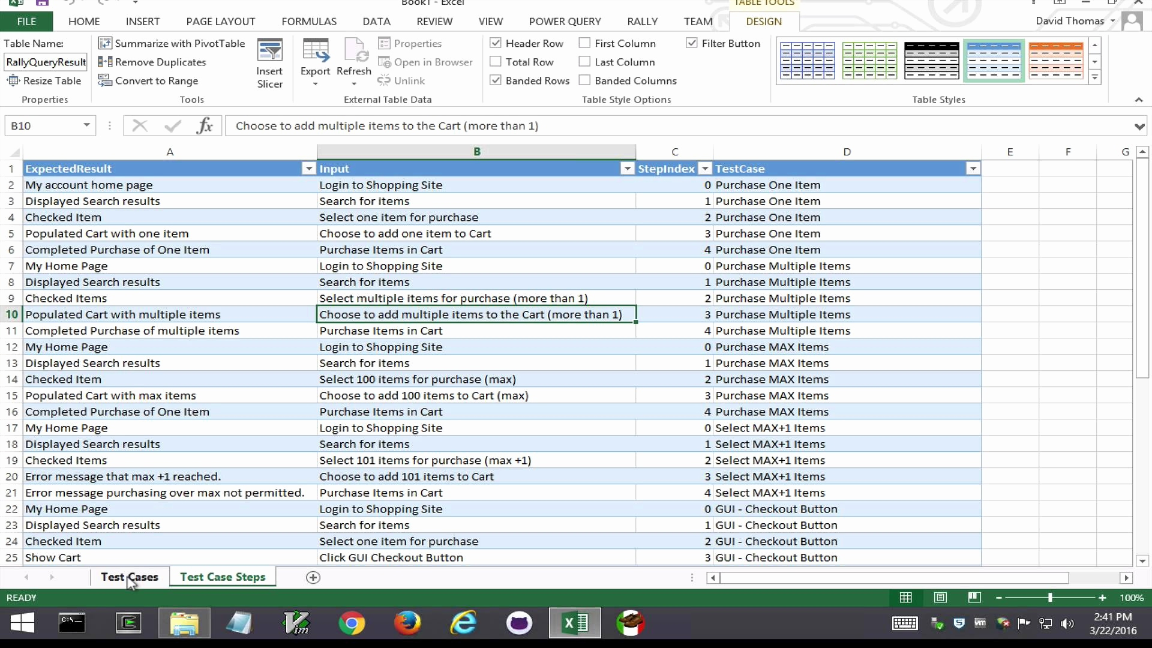This screenshot has width=1152, height=648.
Task: Enable the Total Row checkbox
Action: pos(496,61)
